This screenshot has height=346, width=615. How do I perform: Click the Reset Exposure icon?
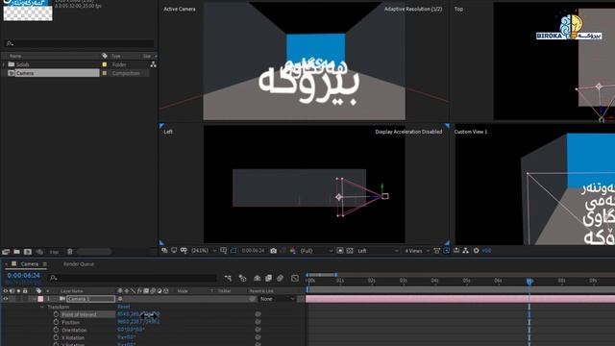pos(476,250)
